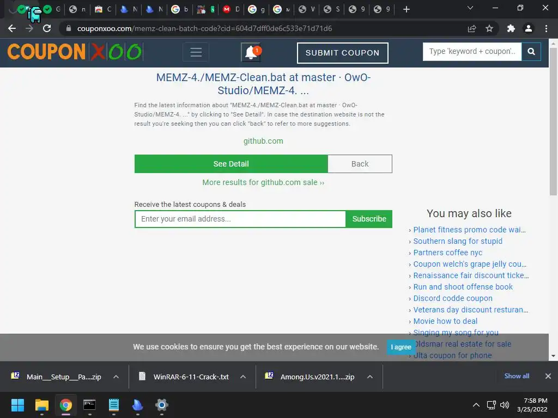Open the tab search chevron

coord(470,8)
